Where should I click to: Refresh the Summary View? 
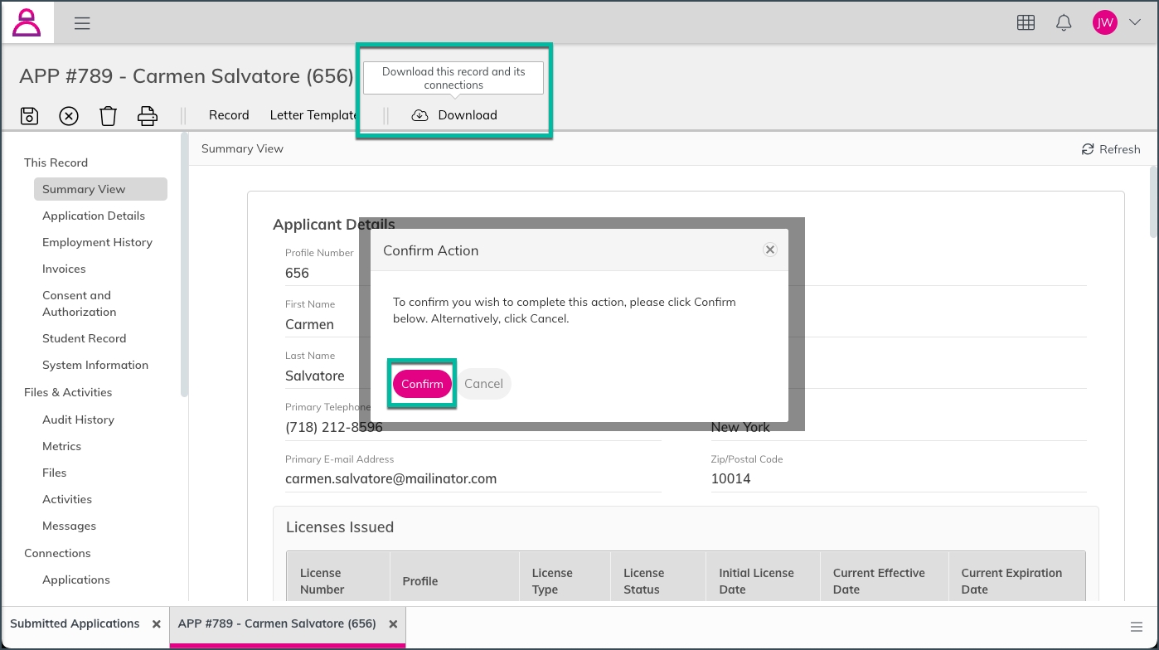[1111, 149]
